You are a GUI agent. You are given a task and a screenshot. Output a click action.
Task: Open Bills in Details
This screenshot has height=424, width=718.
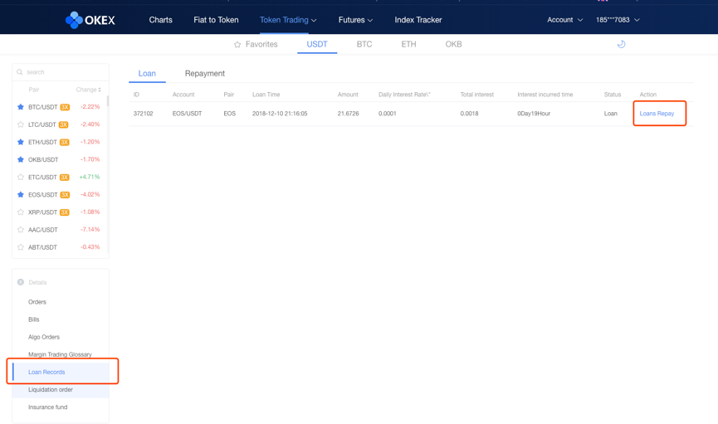(34, 319)
